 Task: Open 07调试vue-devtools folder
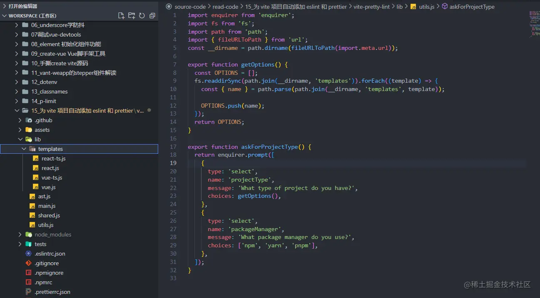click(x=56, y=34)
